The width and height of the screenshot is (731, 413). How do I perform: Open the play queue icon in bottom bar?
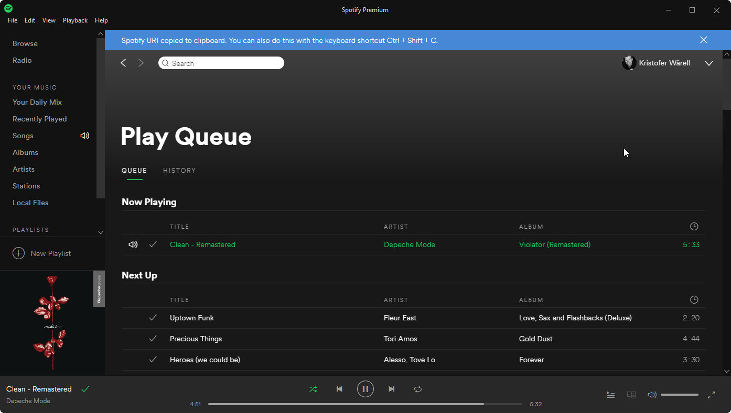[611, 395]
